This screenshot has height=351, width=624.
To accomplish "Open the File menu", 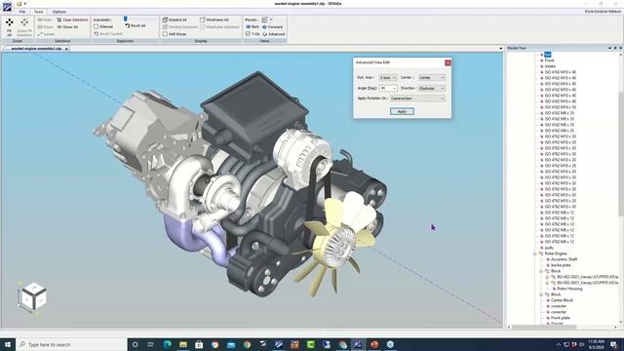I will (x=22, y=12).
